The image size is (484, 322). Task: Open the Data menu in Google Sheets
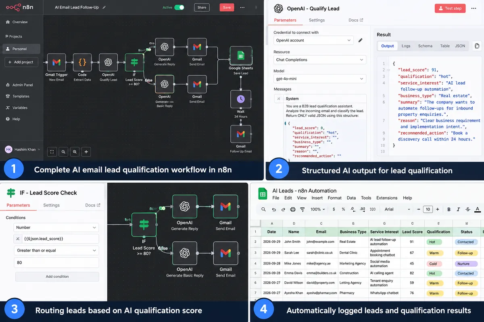click(x=351, y=198)
